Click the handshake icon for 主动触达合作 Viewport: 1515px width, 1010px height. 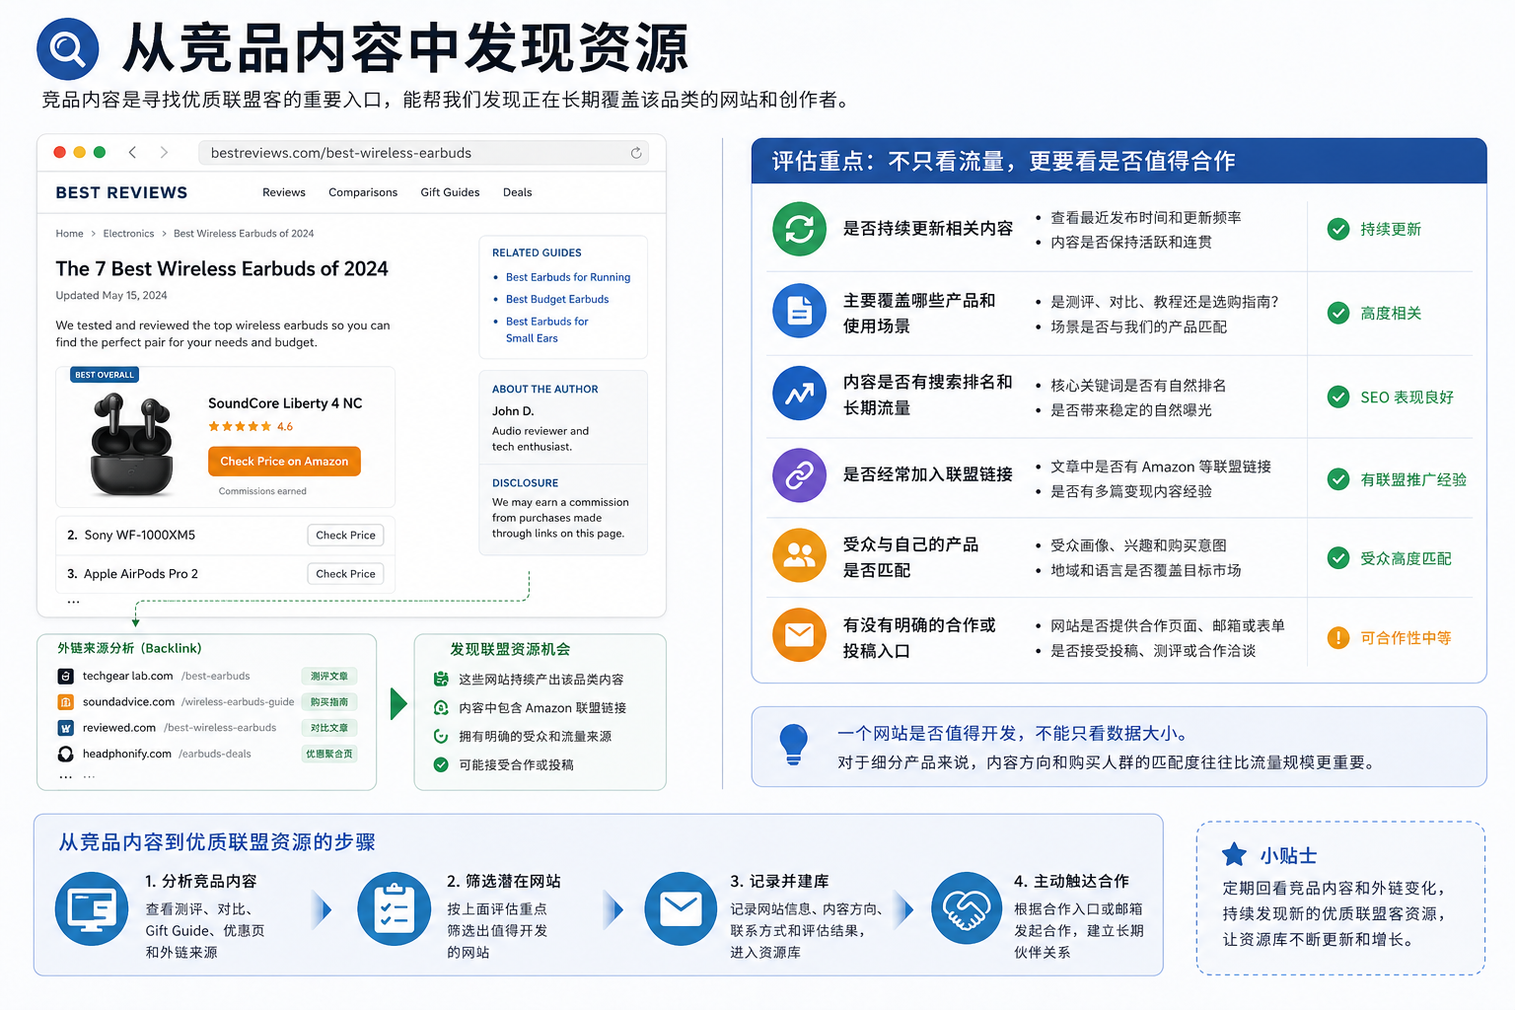pyautogui.click(x=967, y=909)
